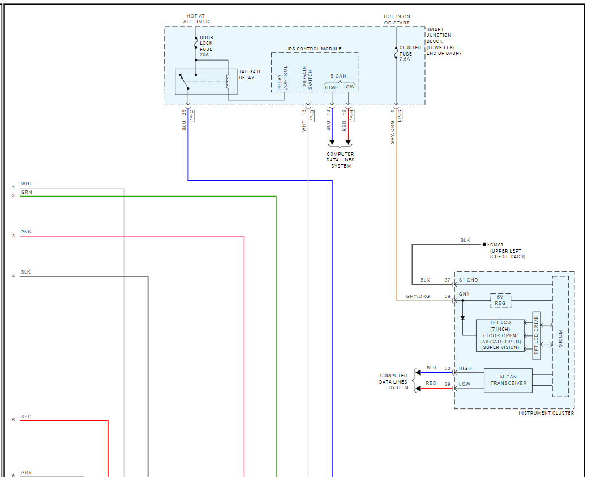Screen dimensions: 592x477
Task: Click the B-CAN HIGH terminal label
Action: click(x=332, y=87)
